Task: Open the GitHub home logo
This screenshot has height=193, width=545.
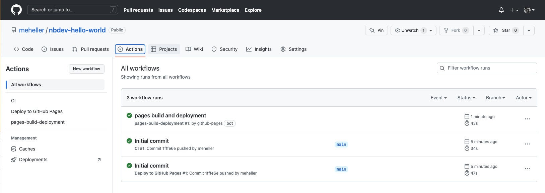Action: [16, 10]
